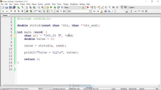Screen dimensions: 161x90
Task: Run the program with the green play icon
Action: [x=51, y=7]
